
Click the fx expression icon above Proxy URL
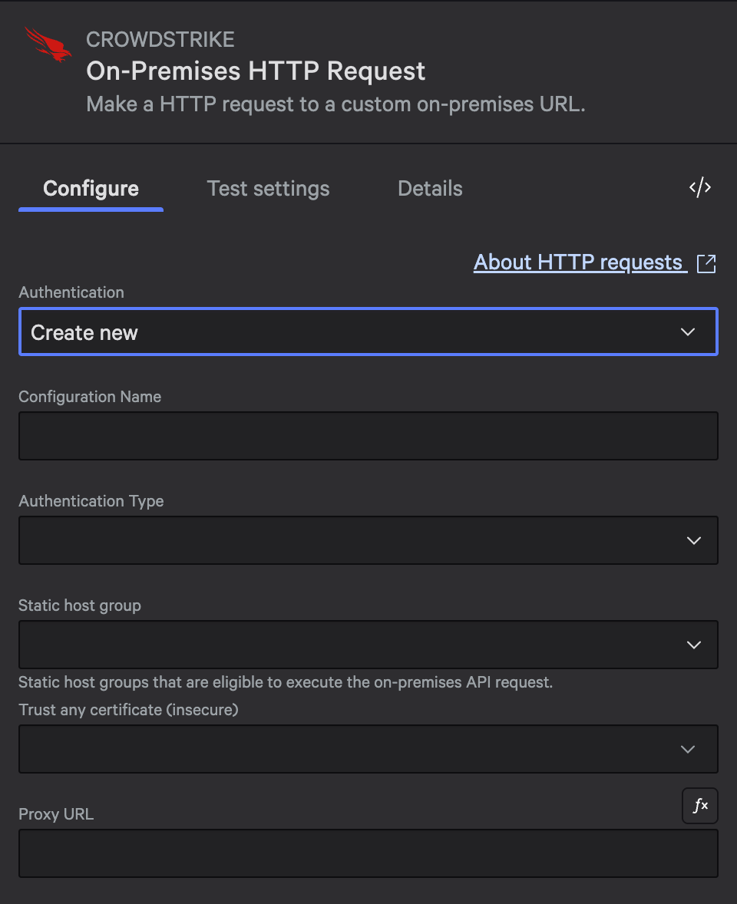click(x=699, y=805)
